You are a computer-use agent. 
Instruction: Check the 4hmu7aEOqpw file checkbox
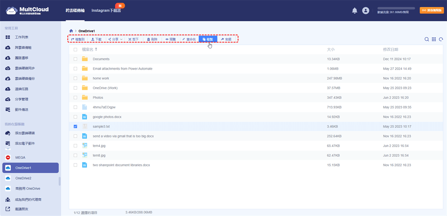75,107
